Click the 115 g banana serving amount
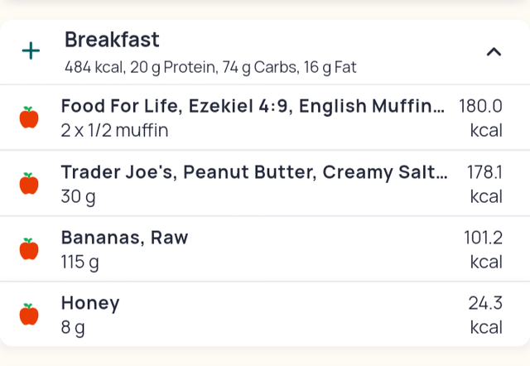The width and height of the screenshot is (530, 366). click(80, 262)
